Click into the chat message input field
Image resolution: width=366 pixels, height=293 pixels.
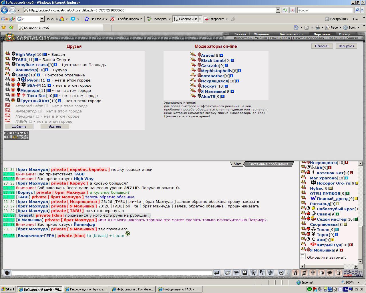tap(112, 273)
